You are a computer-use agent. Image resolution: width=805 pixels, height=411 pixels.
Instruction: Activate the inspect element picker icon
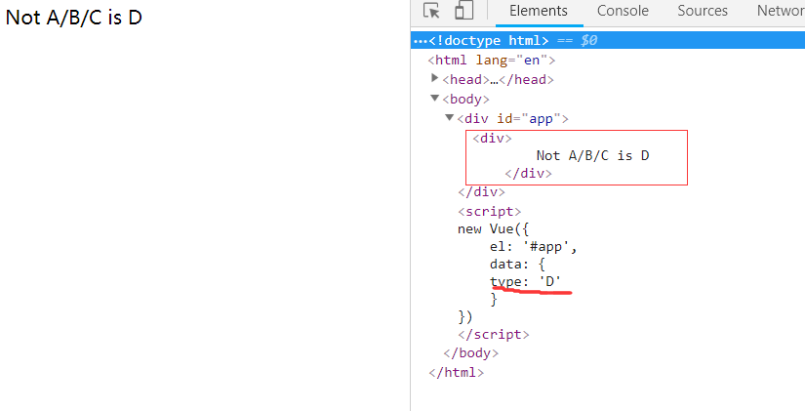click(431, 12)
